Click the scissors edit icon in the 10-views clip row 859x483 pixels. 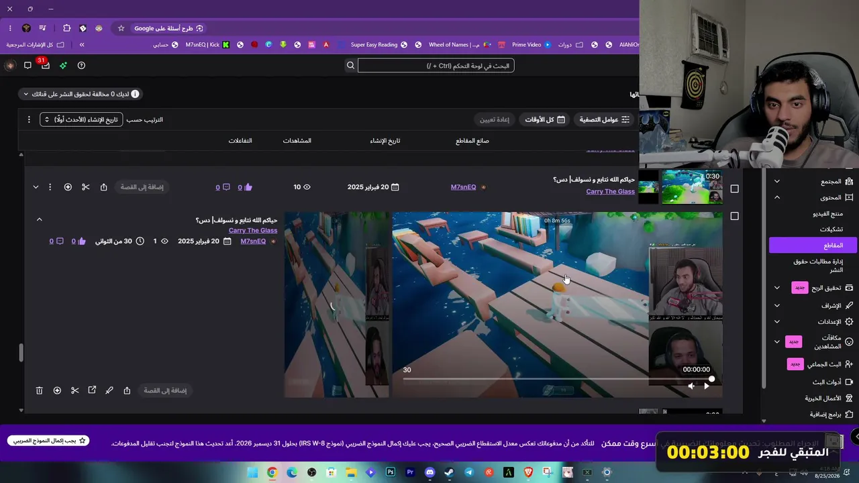click(x=85, y=187)
